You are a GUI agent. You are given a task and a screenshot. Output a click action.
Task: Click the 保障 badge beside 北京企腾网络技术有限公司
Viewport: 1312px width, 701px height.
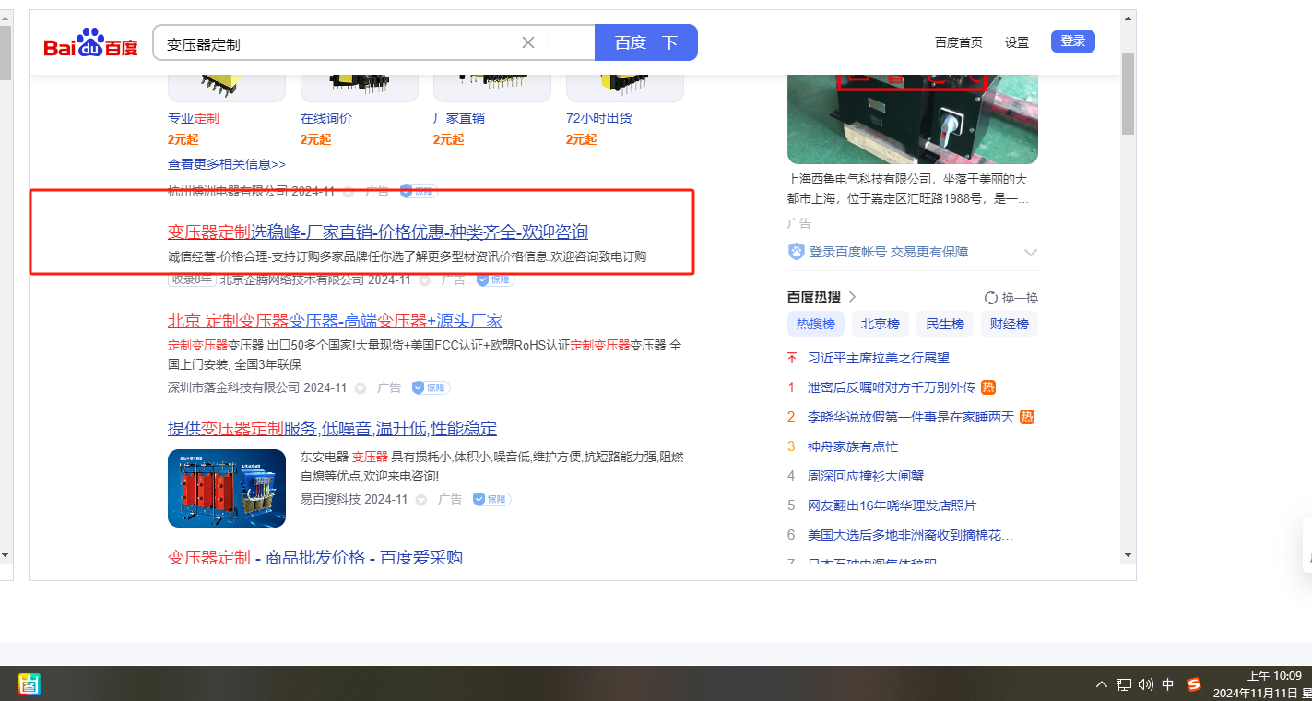(495, 279)
